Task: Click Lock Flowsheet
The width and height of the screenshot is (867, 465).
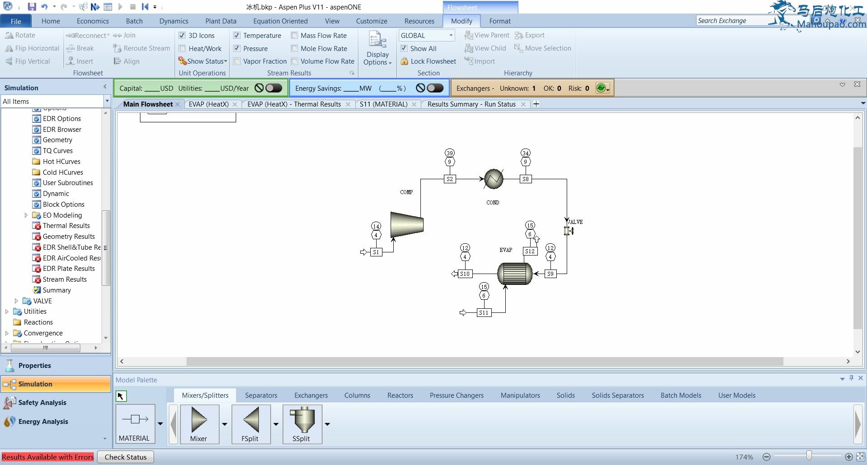Action: pyautogui.click(x=428, y=61)
